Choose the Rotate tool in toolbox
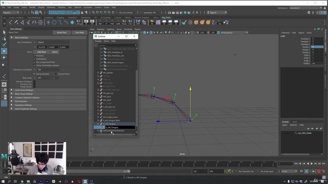The height and width of the screenshot is (184, 328). pyautogui.click(x=4, y=57)
